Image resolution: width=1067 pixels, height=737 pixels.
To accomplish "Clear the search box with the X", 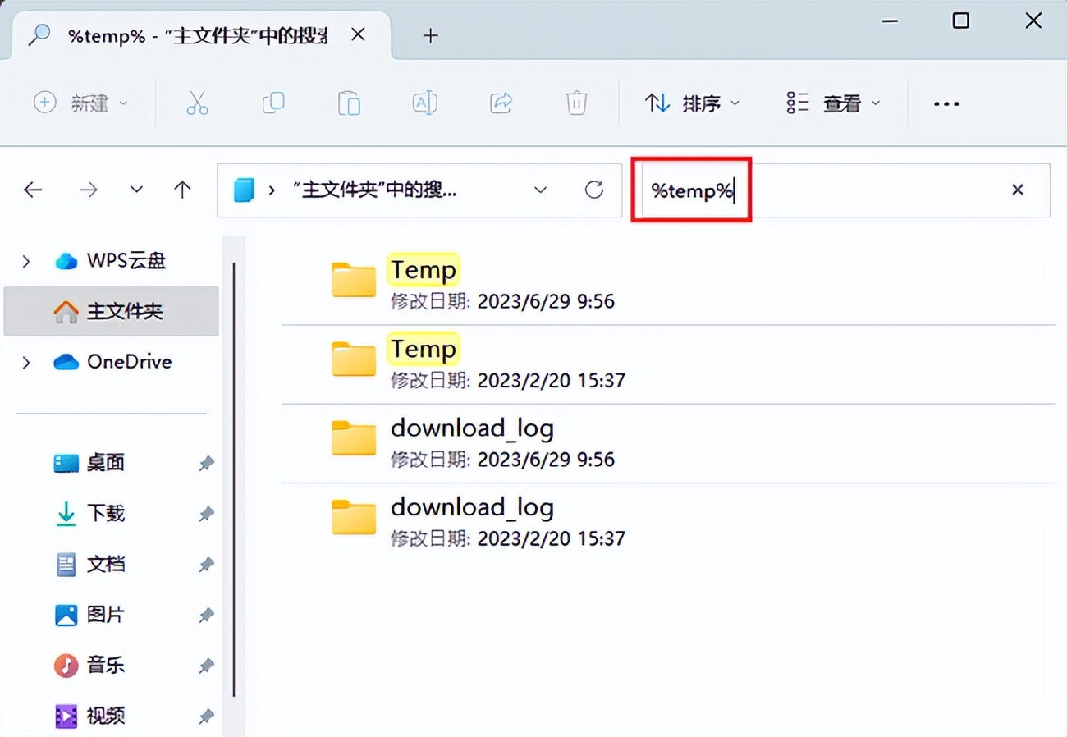I will pos(1017,190).
